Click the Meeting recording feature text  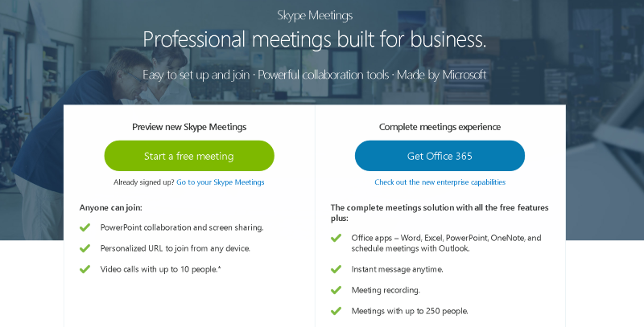pos(386,290)
